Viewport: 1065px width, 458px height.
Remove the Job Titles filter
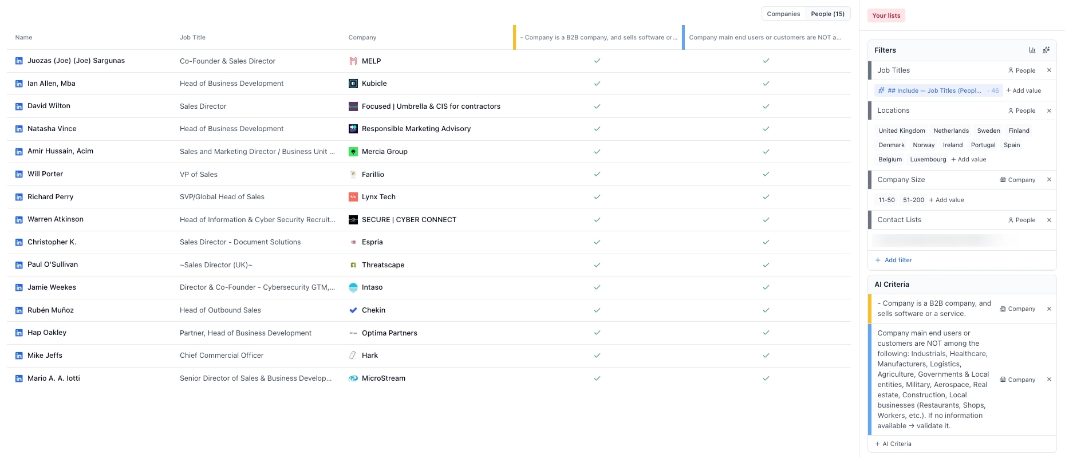tap(1049, 70)
